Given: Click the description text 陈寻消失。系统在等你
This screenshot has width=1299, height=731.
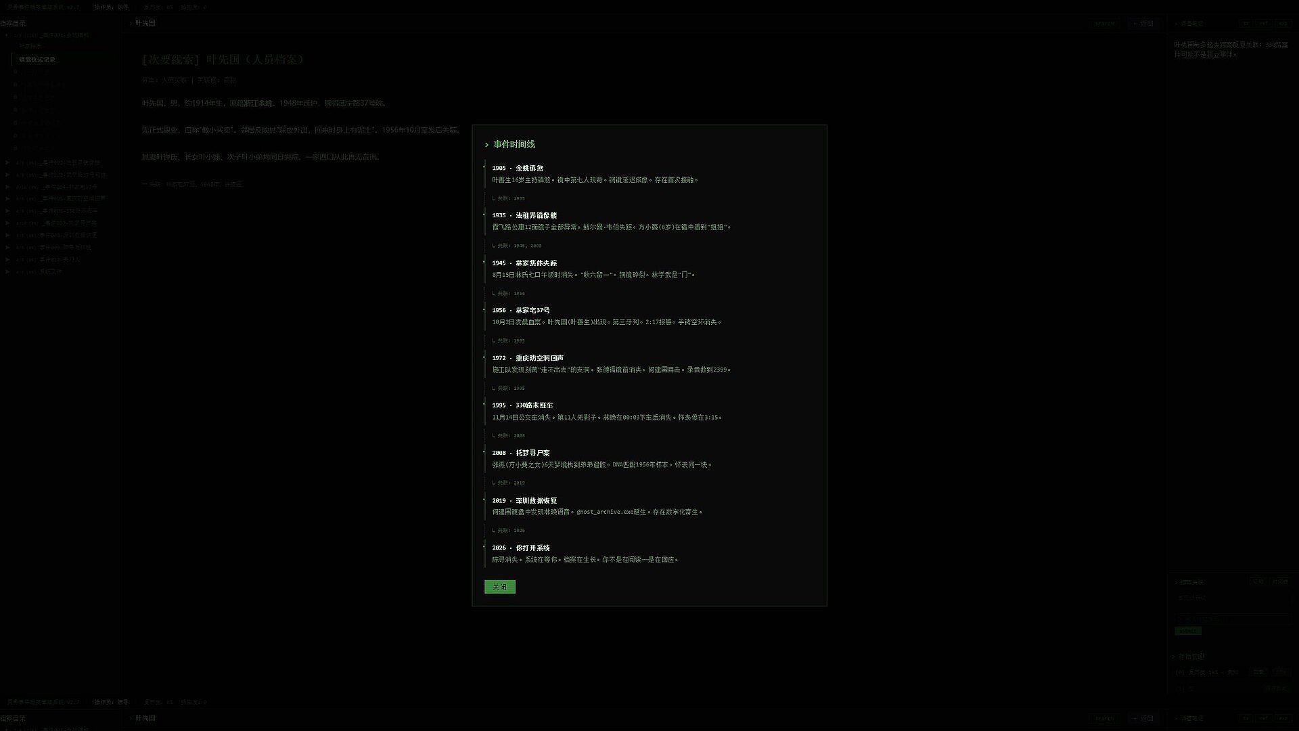Looking at the screenshot, I should (585, 559).
